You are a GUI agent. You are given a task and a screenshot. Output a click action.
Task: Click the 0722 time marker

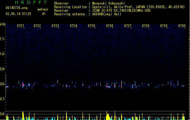(x=37, y=26)
